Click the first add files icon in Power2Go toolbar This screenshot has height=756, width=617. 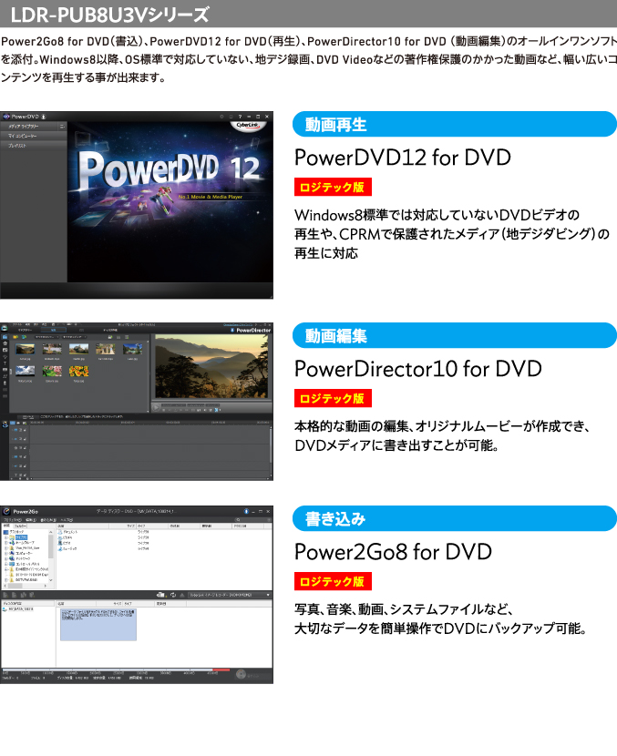pos(5,596)
